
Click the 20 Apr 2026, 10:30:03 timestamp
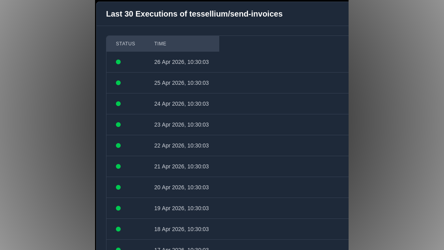pyautogui.click(x=181, y=187)
